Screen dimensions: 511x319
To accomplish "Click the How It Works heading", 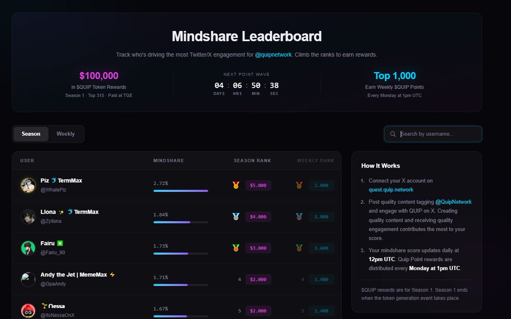I will (x=380, y=166).
